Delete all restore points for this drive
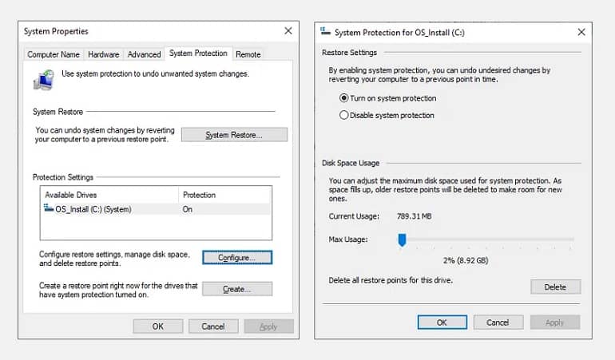The width and height of the screenshot is (615, 360). 555,287
